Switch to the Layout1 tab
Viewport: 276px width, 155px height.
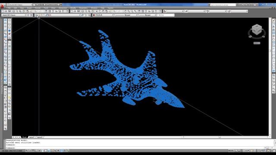31,137
